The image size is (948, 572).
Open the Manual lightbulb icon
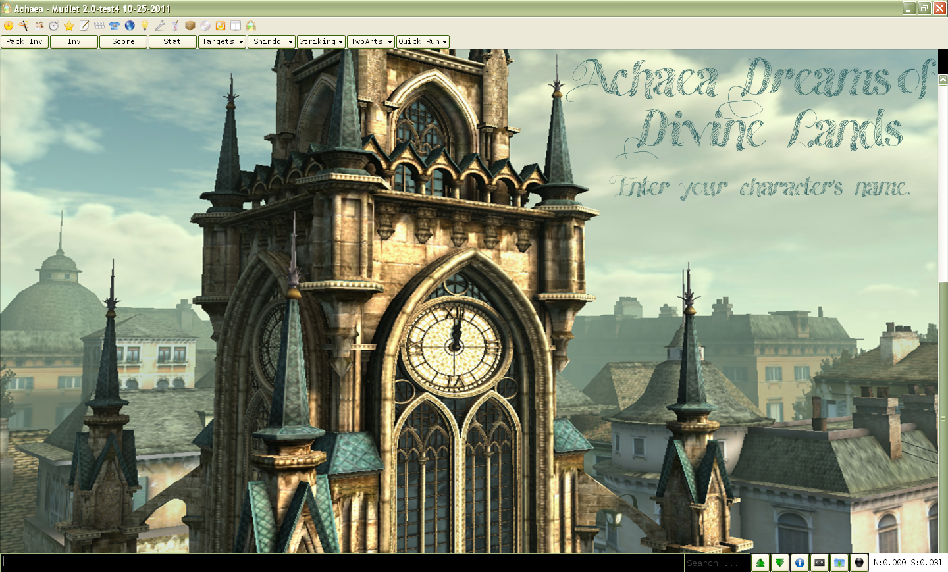click(145, 26)
